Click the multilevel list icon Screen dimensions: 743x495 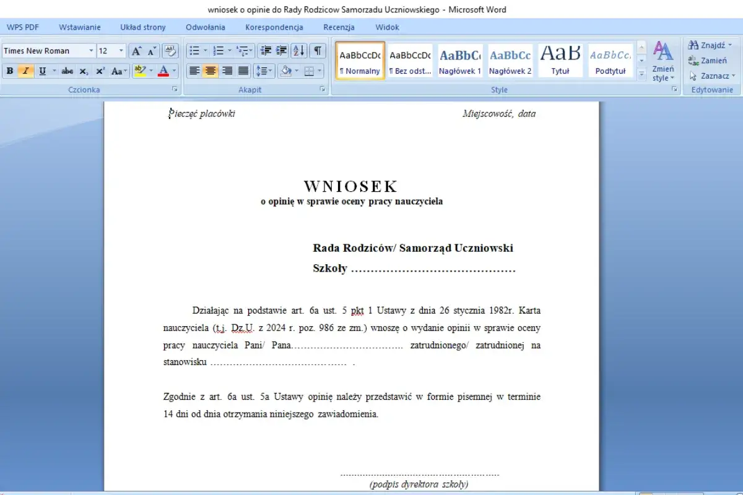click(245, 51)
